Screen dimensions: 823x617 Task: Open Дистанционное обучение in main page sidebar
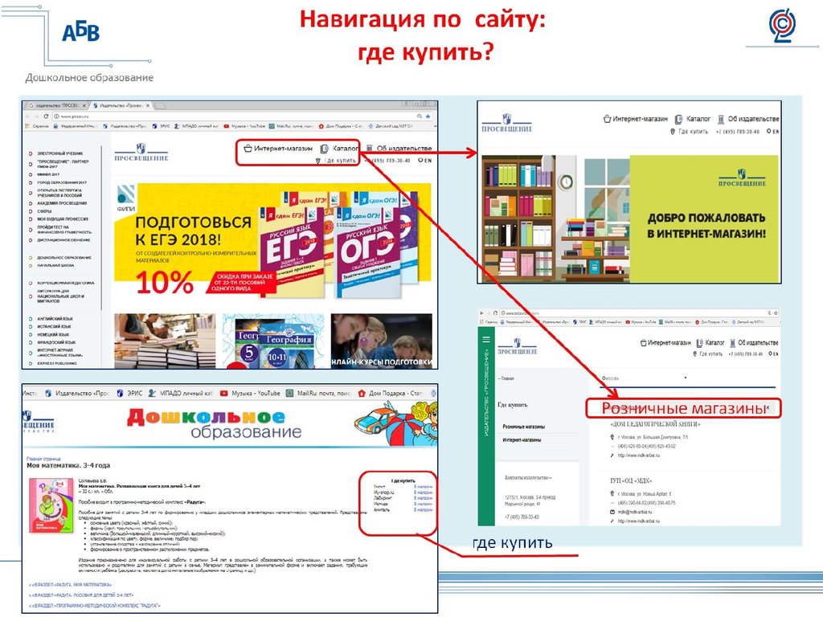coord(63,239)
